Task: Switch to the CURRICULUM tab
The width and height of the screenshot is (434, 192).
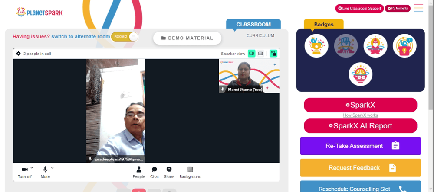Action: (260, 35)
